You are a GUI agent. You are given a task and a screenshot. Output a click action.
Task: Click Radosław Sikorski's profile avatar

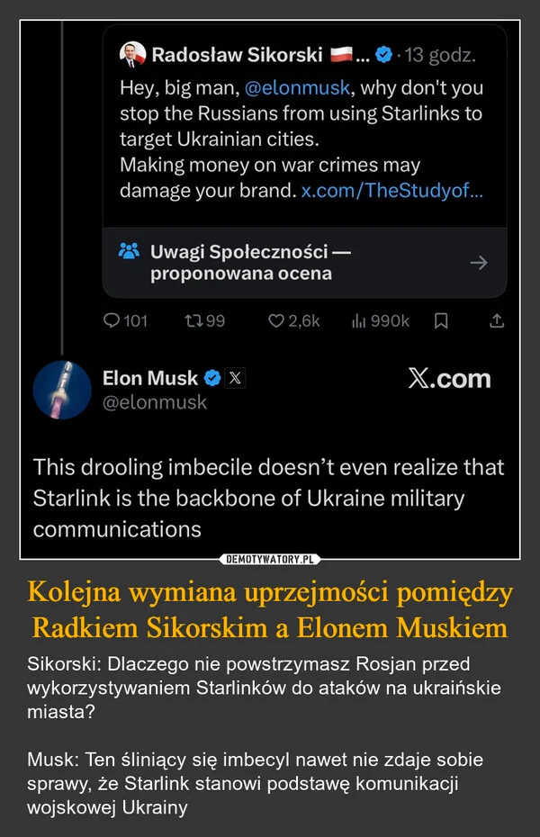[x=130, y=53]
